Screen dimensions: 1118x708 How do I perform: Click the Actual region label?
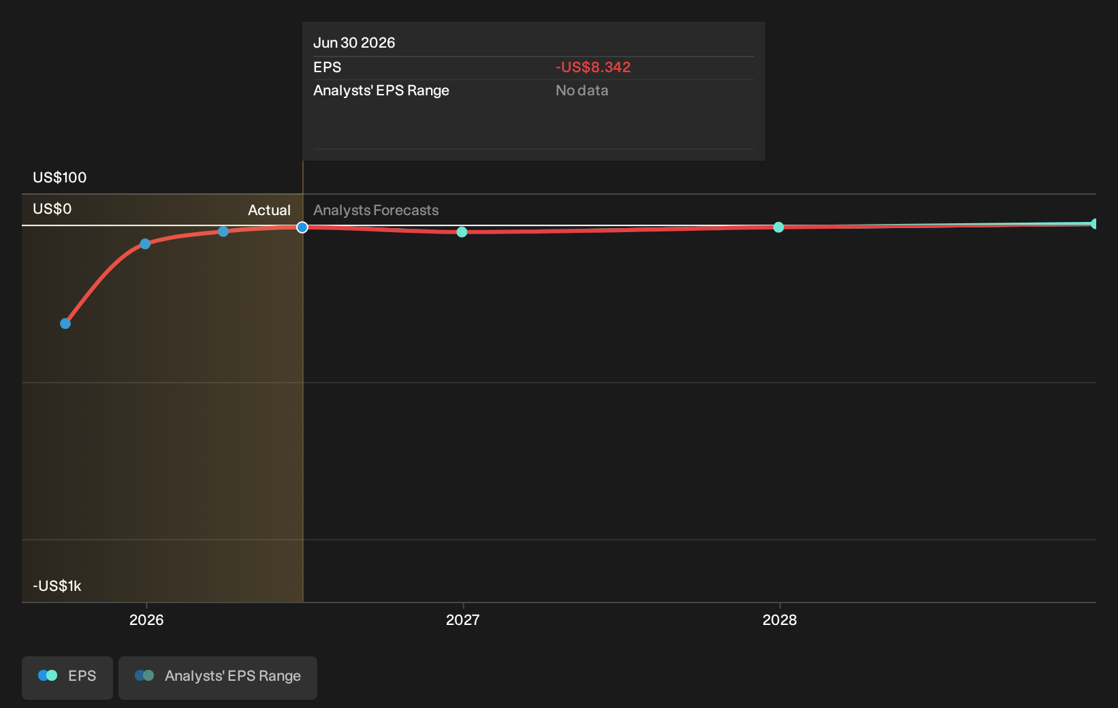[269, 210]
